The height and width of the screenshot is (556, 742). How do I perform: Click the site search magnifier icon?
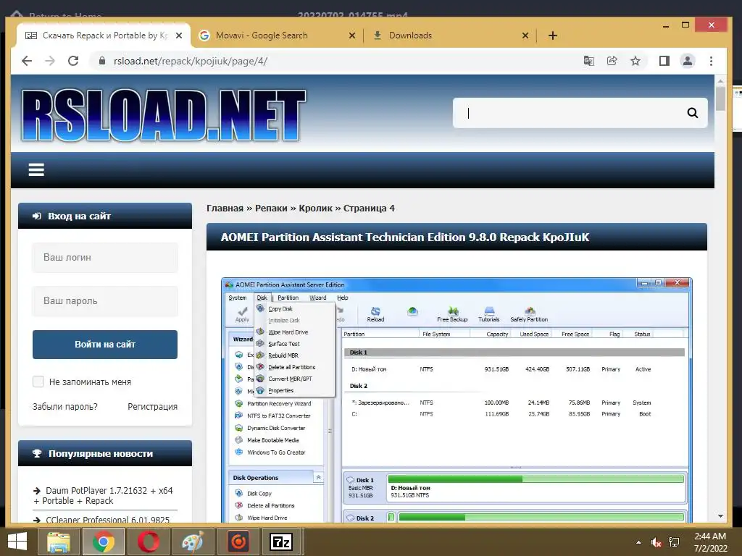coord(692,113)
